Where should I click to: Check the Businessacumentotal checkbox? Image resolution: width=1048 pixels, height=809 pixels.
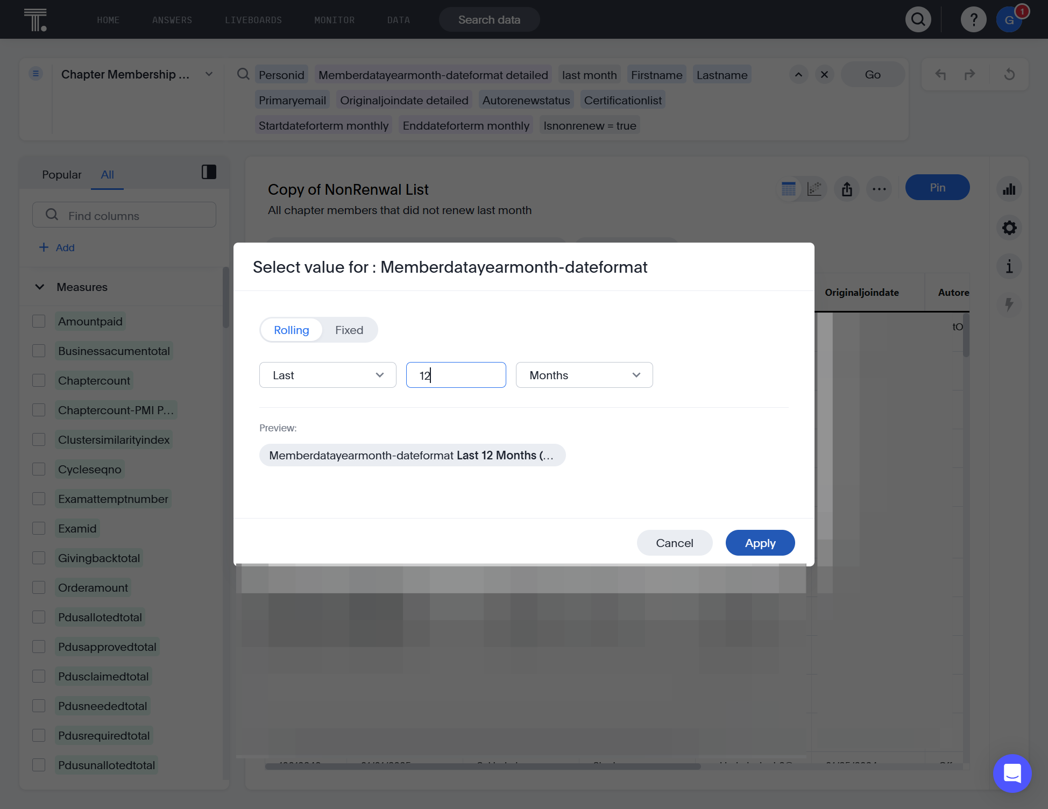tap(39, 351)
